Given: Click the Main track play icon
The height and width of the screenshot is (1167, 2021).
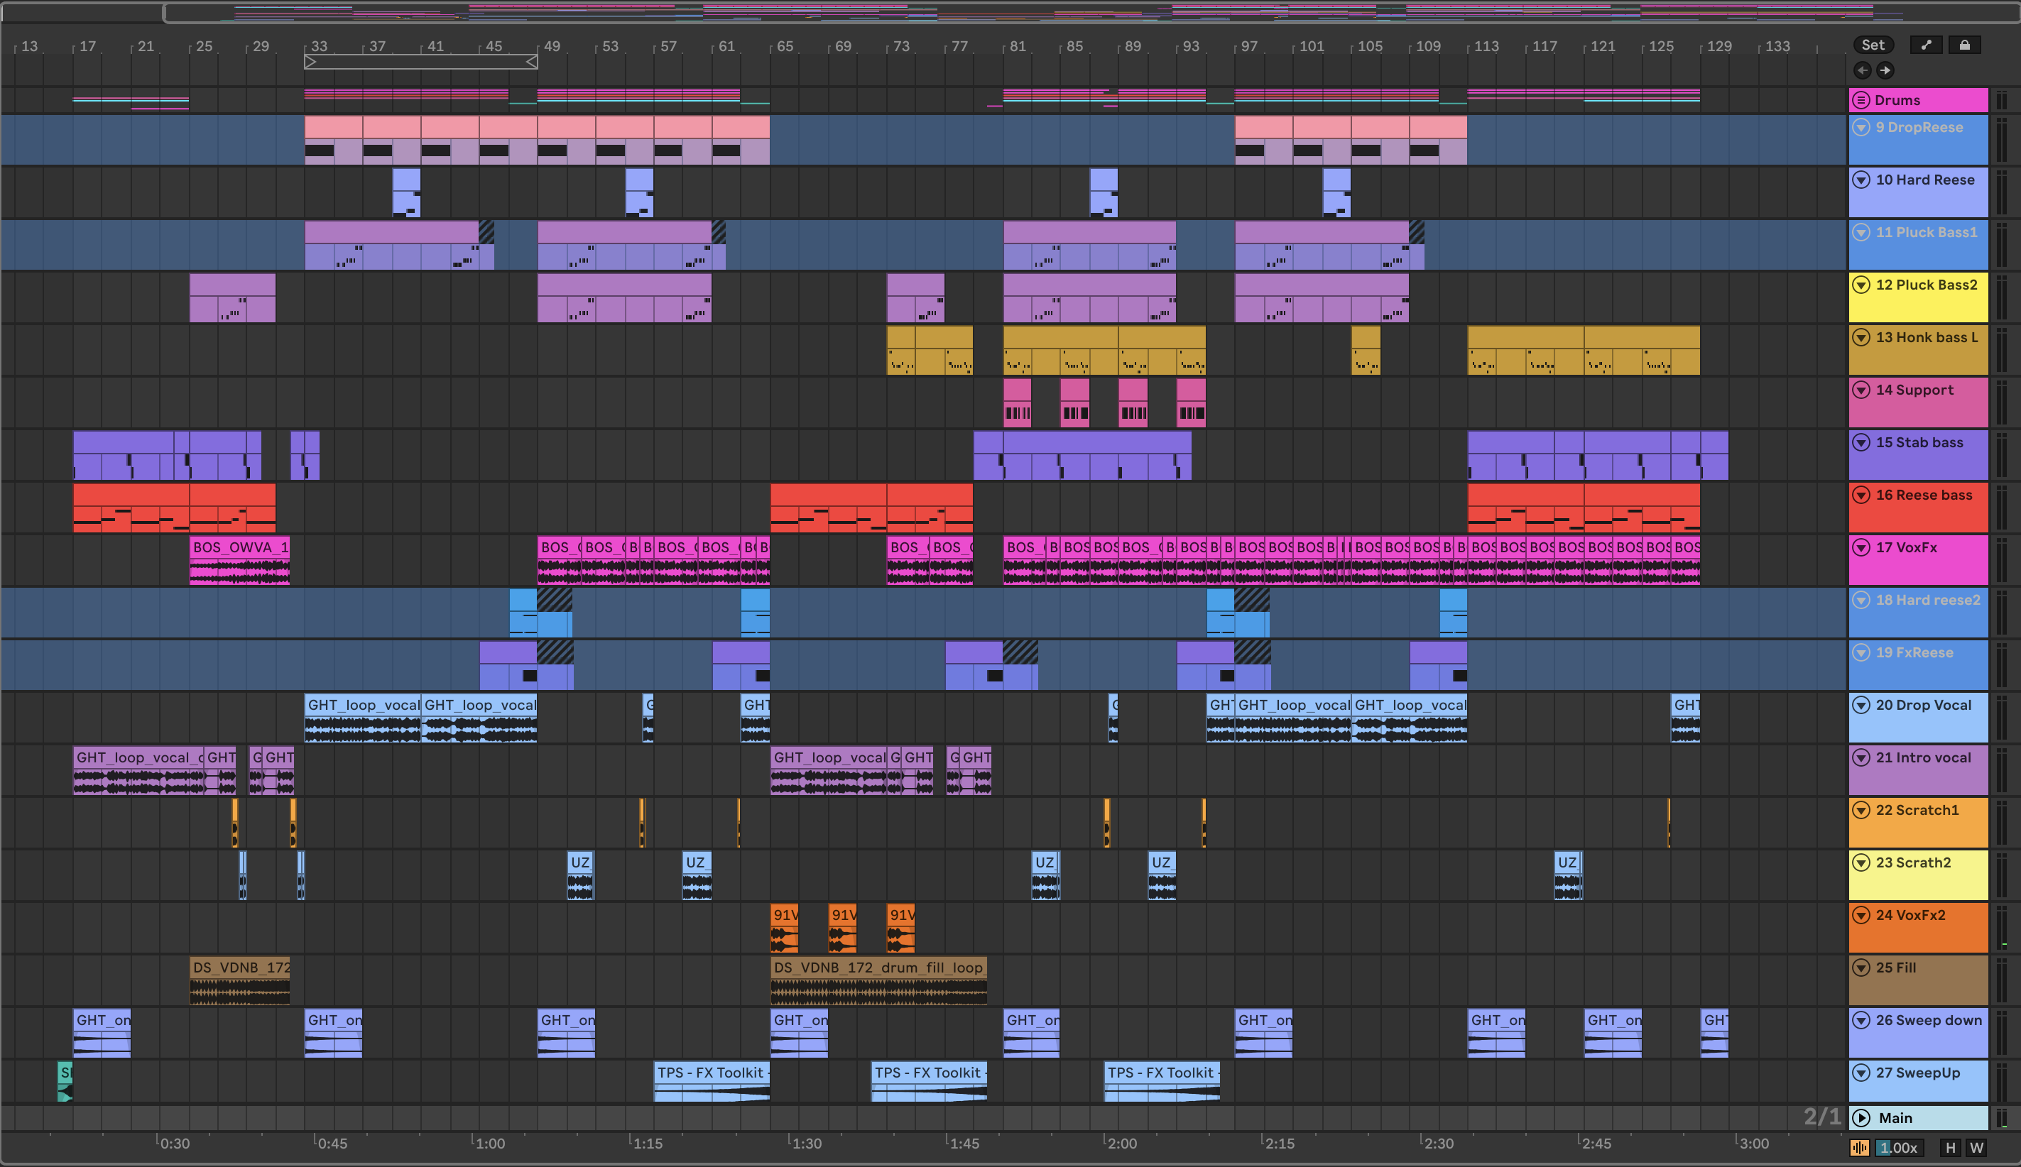Looking at the screenshot, I should pyautogui.click(x=1861, y=1118).
